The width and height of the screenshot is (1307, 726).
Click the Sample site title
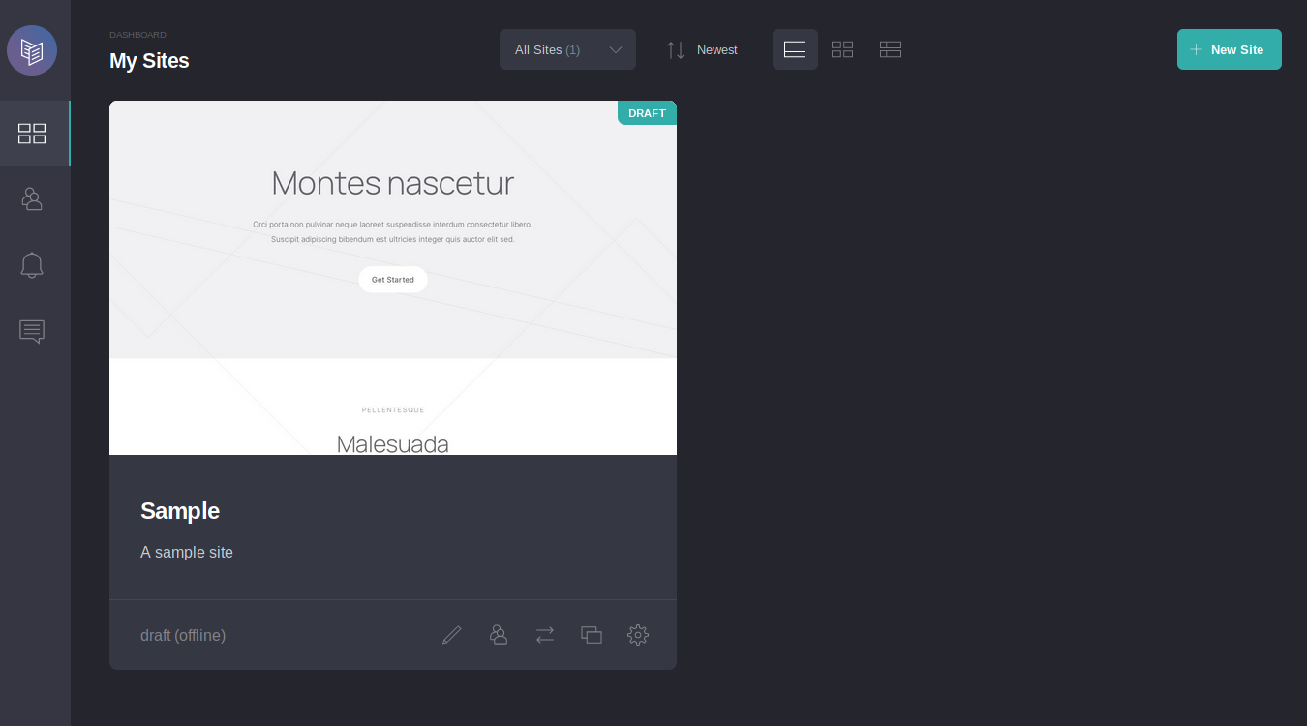point(180,511)
